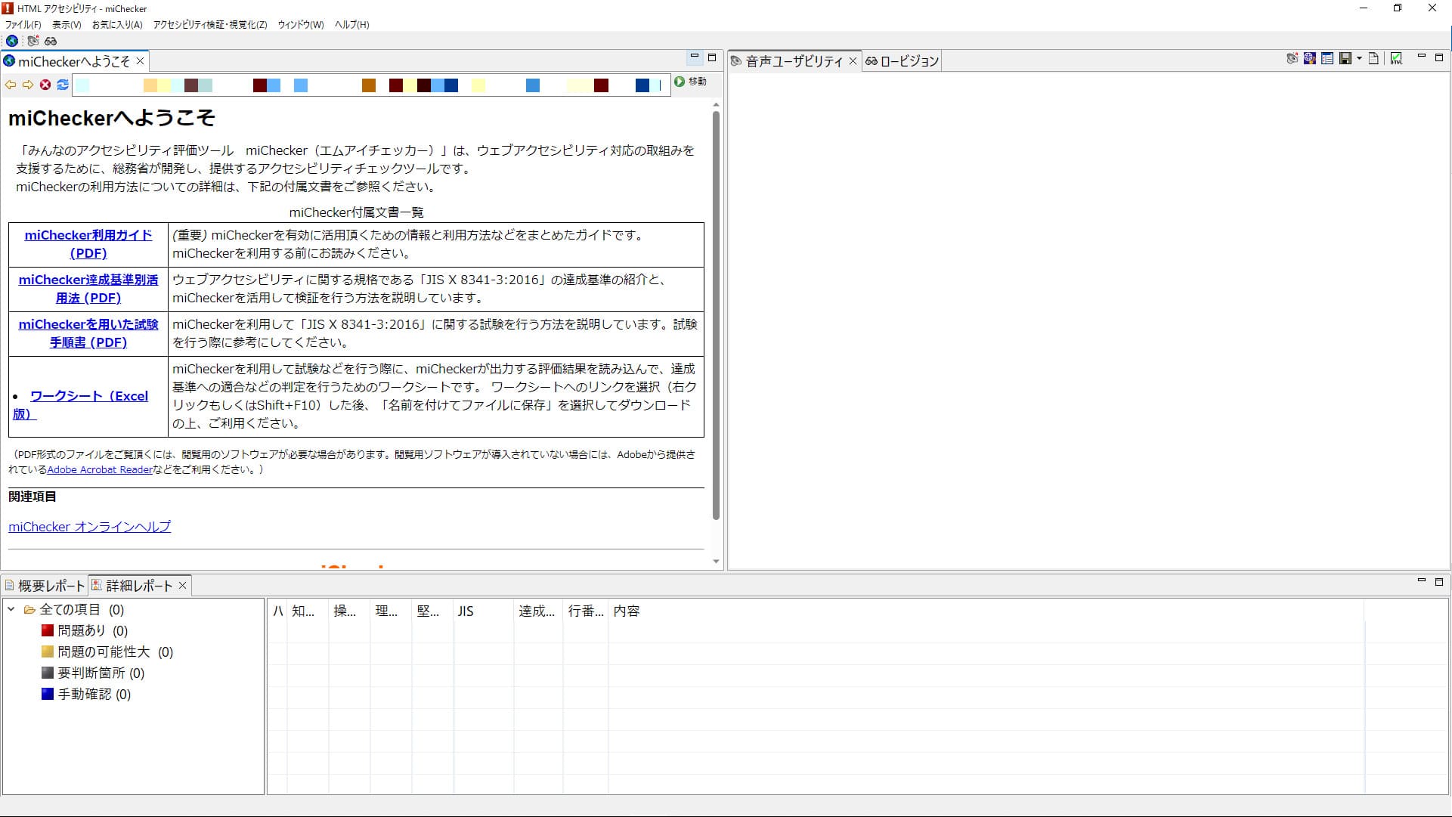The height and width of the screenshot is (817, 1452).
Task: Open the アクセシビリティ検証・視覚化 menu
Action: click(x=208, y=24)
